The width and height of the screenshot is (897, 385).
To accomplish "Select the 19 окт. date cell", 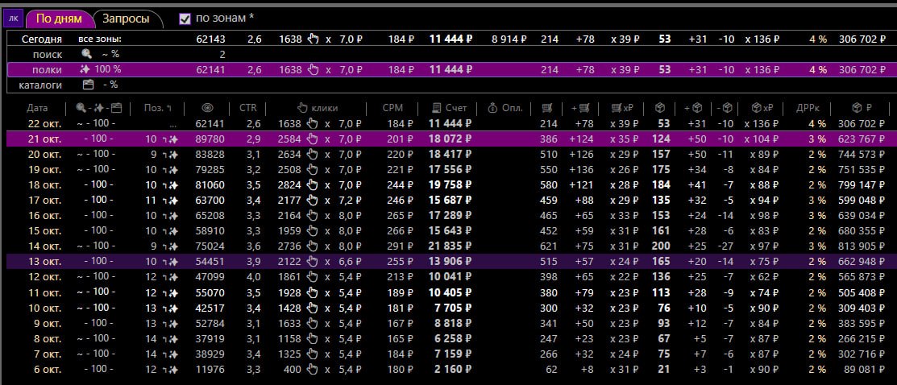I will coord(44,170).
